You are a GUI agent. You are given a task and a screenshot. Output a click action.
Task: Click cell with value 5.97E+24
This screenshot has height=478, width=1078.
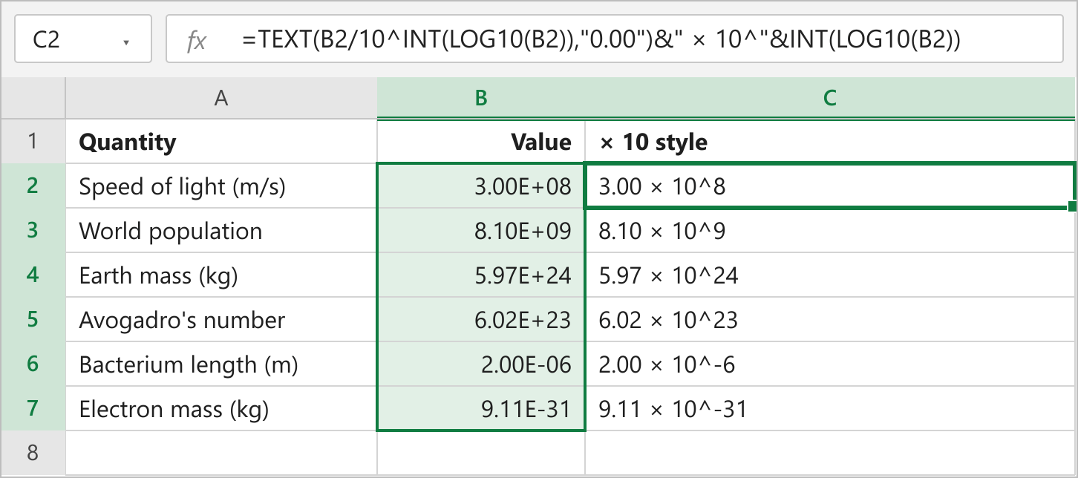tap(481, 275)
